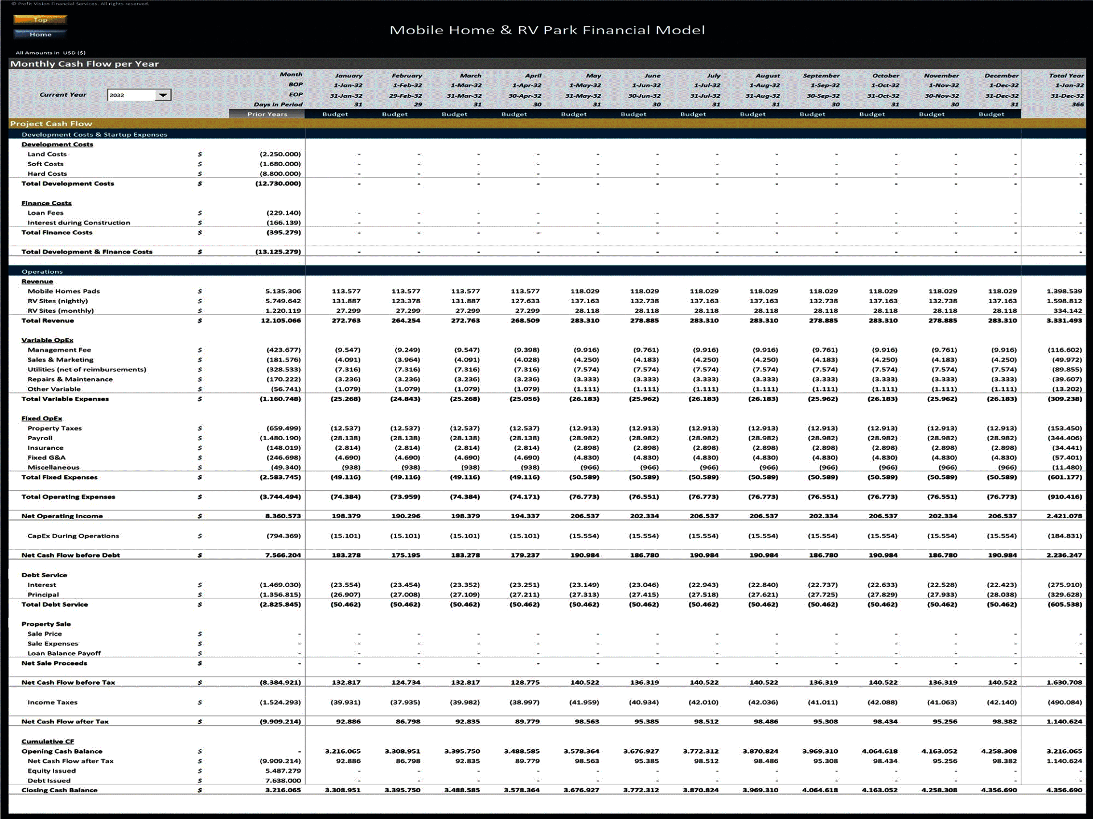This screenshot has height=819, width=1093.
Task: Click the Net Operating Income row label
Action: tap(63, 516)
